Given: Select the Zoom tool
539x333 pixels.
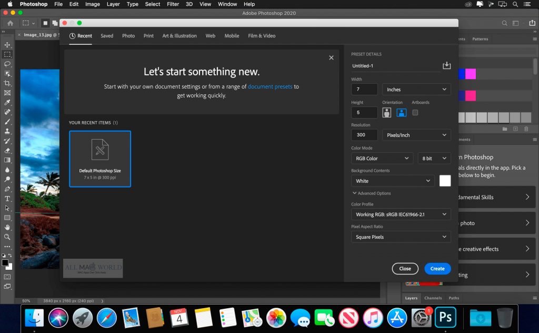Looking at the screenshot, I should tap(7, 237).
